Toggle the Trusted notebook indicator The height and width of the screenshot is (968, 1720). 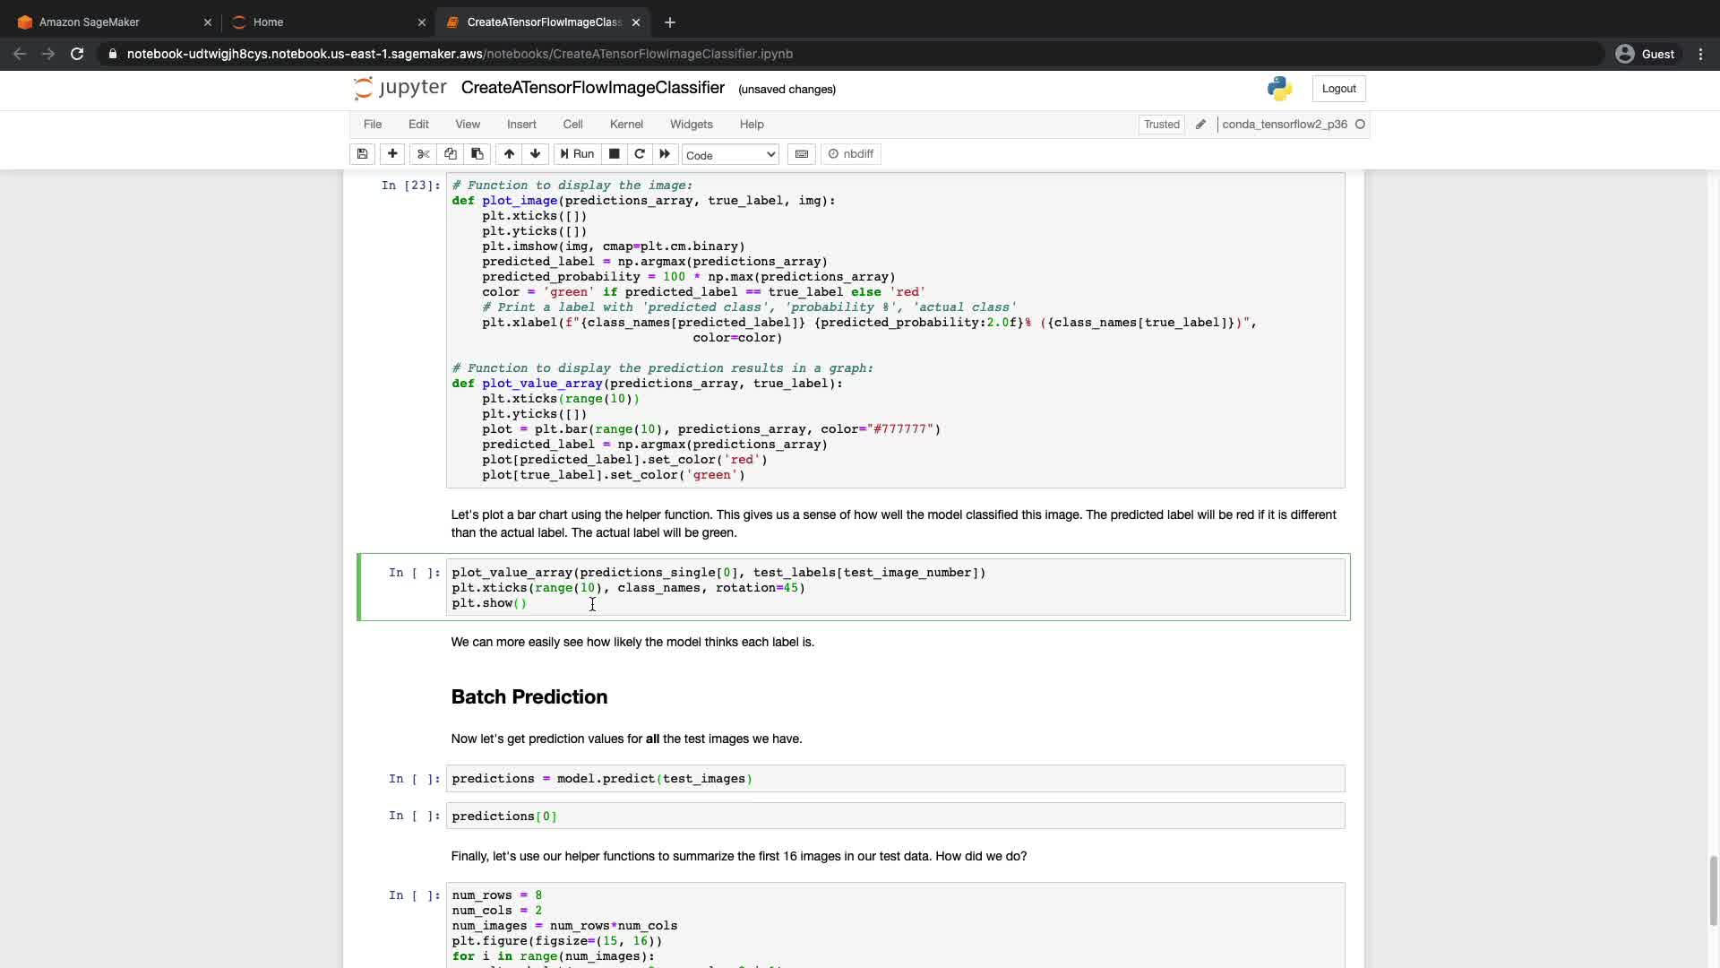(x=1161, y=125)
